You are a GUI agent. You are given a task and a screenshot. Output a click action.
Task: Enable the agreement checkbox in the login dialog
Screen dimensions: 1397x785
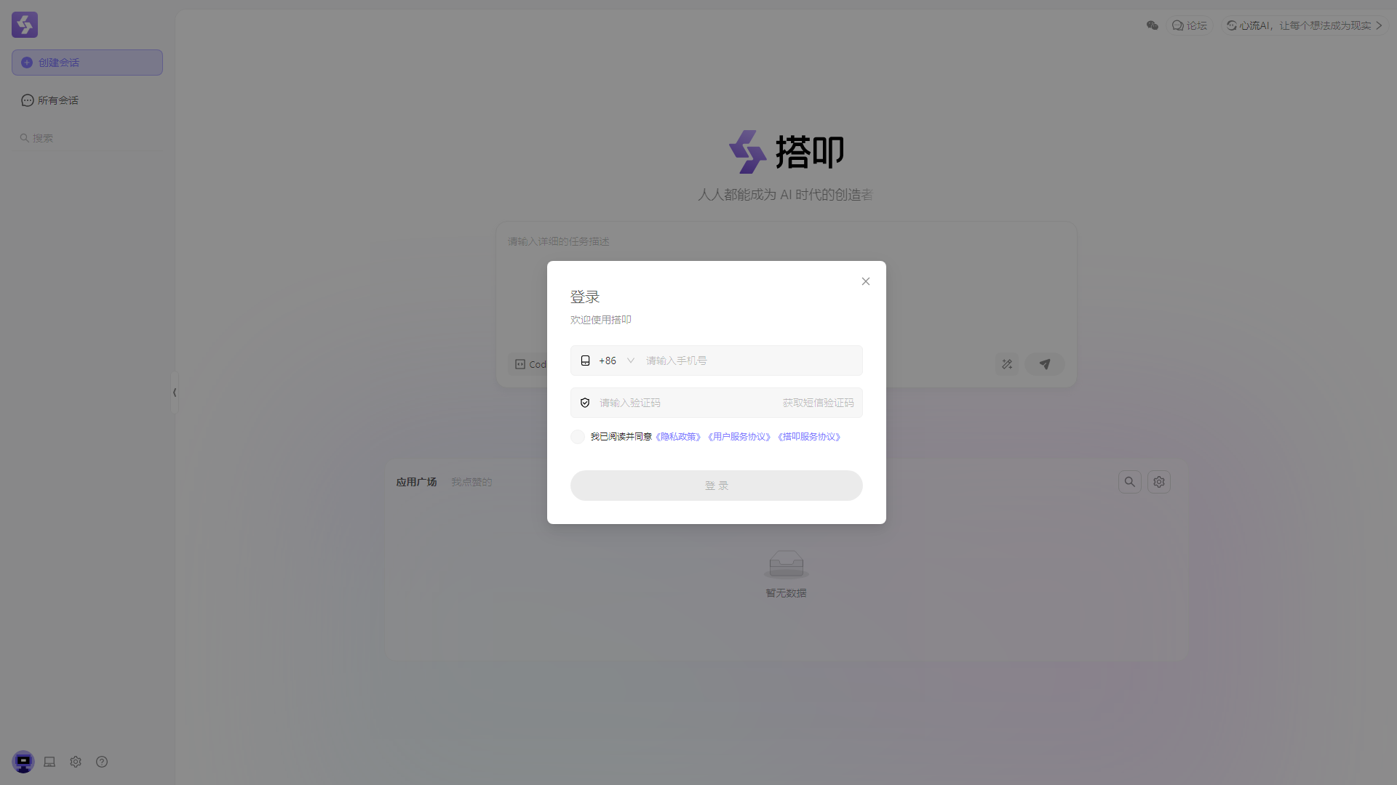pos(577,437)
